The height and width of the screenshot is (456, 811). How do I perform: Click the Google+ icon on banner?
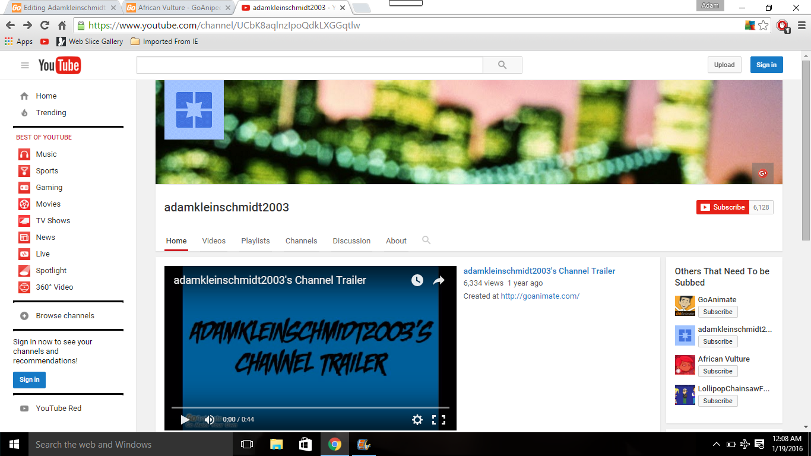[763, 173]
